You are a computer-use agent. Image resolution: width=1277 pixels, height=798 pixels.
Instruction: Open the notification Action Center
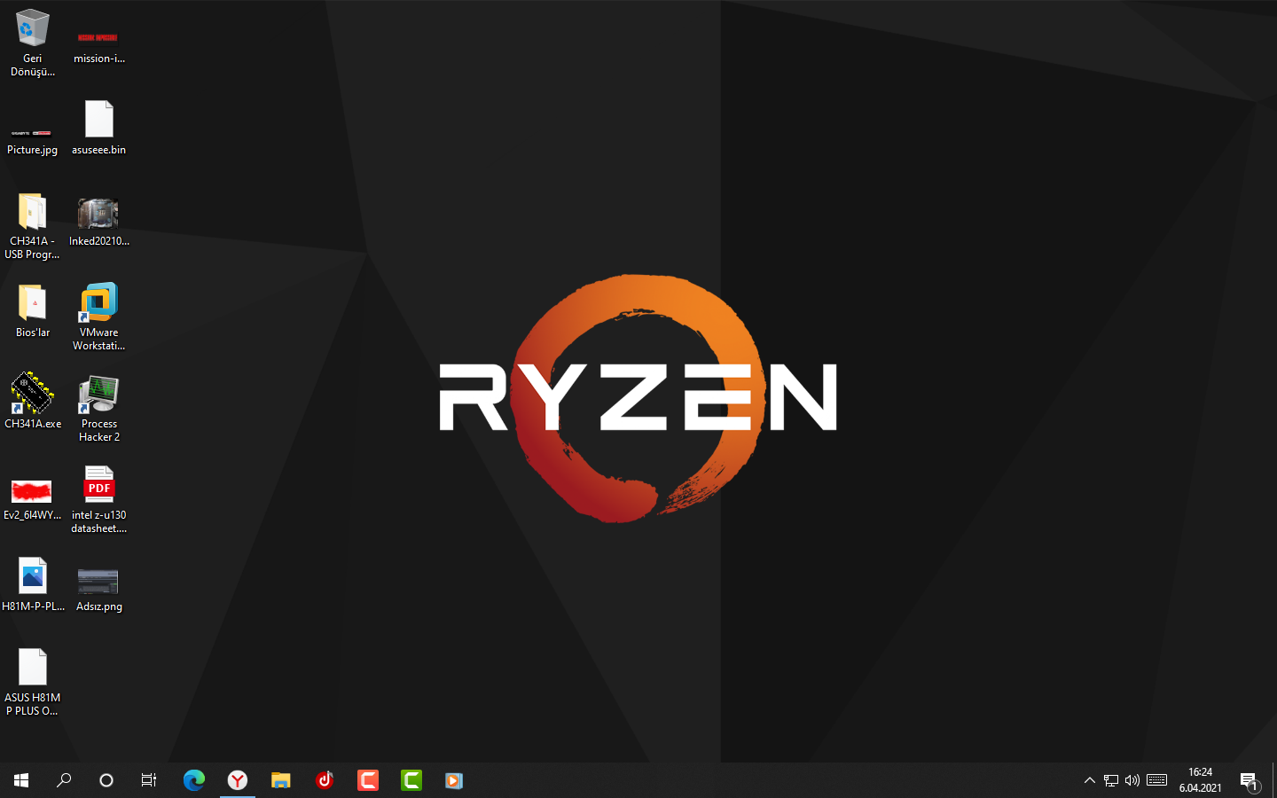pos(1250,780)
